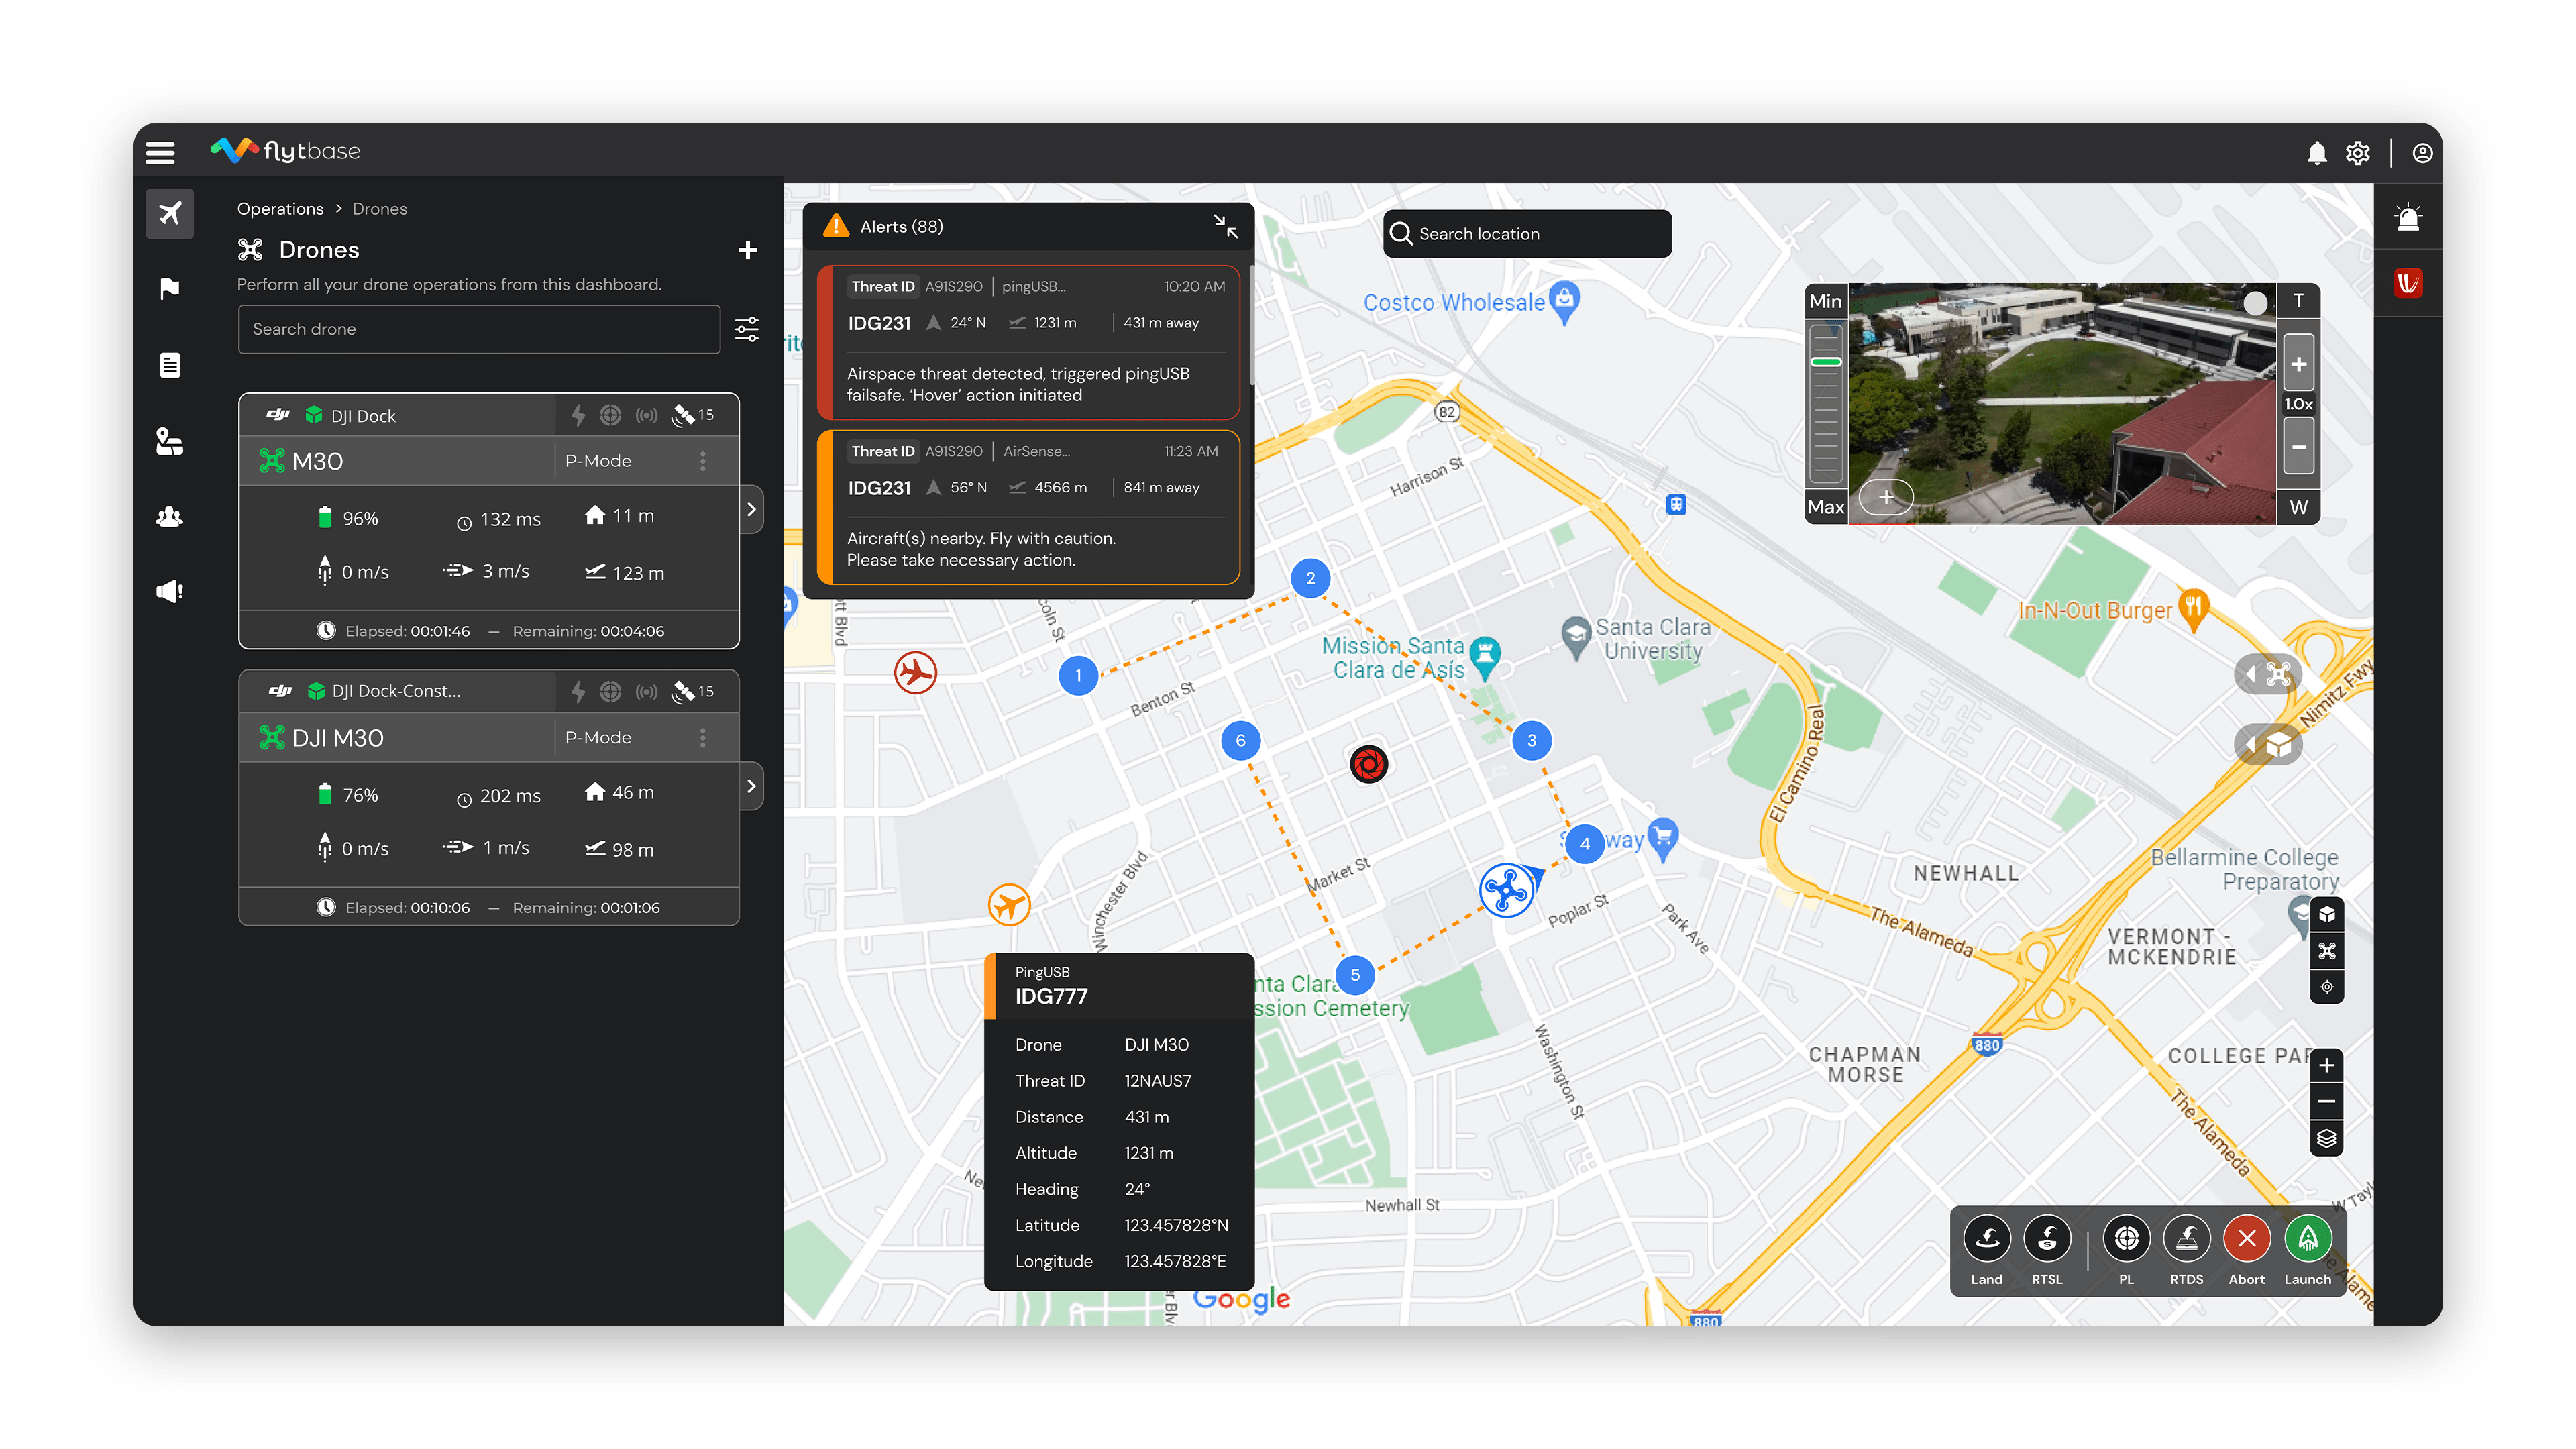Viewport: 2576px width, 1449px height.
Task: Select the flag icon in sidebar
Action: coord(169,289)
